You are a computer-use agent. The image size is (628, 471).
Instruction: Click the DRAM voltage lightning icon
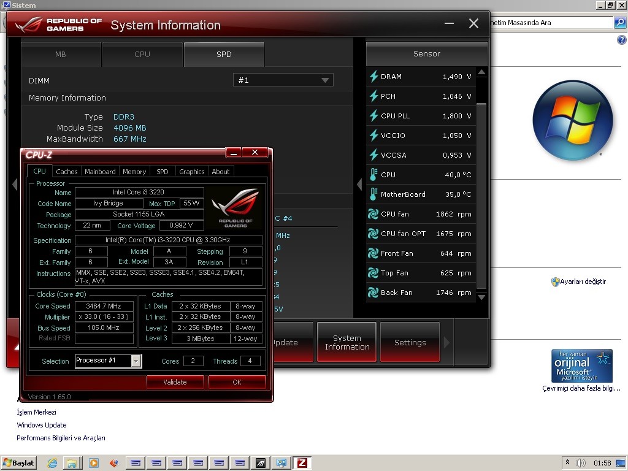coord(373,77)
